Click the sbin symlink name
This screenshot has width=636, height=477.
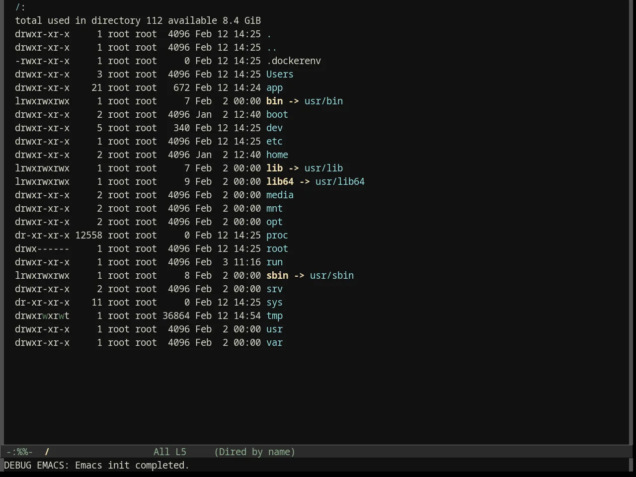[x=277, y=275]
